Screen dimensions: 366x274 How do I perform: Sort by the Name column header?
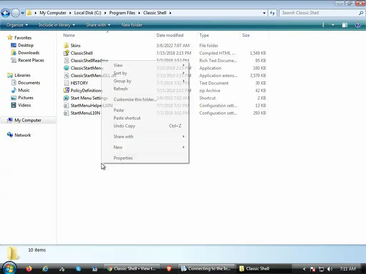(69, 35)
